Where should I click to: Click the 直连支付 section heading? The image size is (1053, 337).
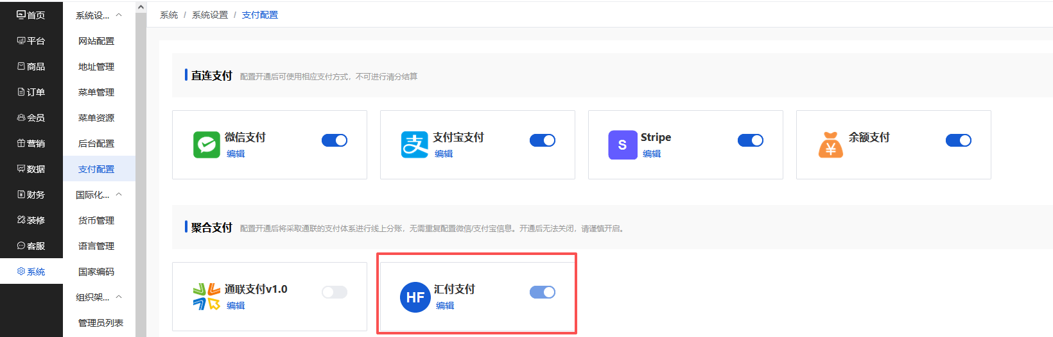coord(212,76)
